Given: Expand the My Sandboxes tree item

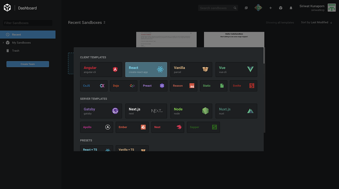Looking at the screenshot, I should 3,43.
